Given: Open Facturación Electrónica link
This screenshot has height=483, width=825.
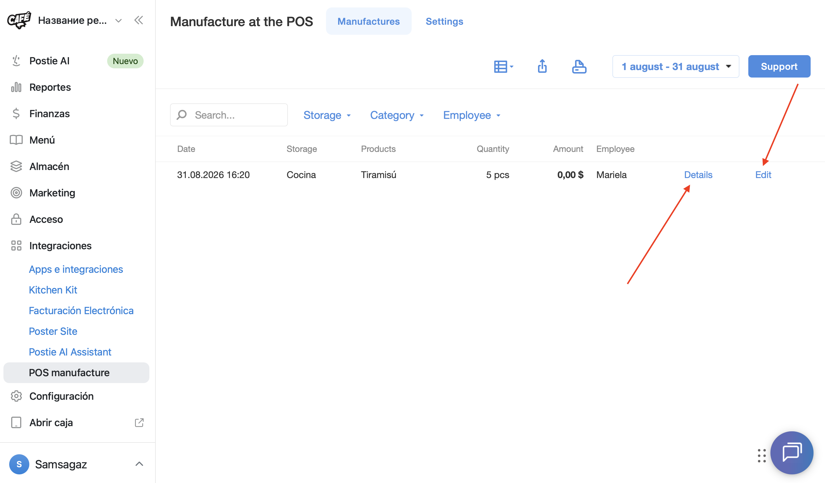Looking at the screenshot, I should (81, 310).
